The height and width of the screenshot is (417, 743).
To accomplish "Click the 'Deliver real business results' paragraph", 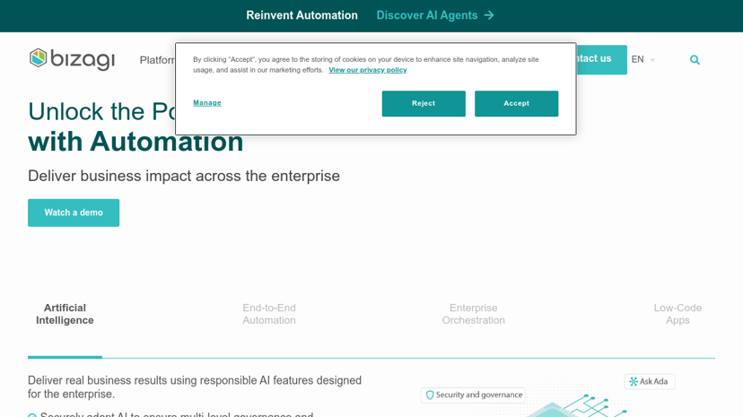I will (x=195, y=387).
